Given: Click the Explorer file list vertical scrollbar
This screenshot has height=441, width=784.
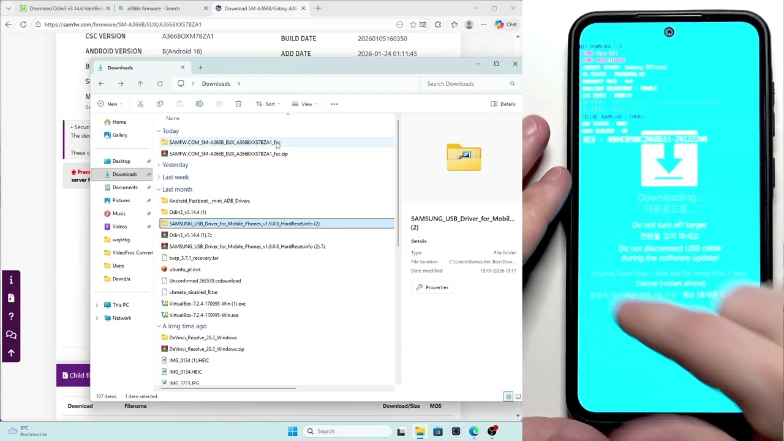Looking at the screenshot, I should click(x=397, y=184).
